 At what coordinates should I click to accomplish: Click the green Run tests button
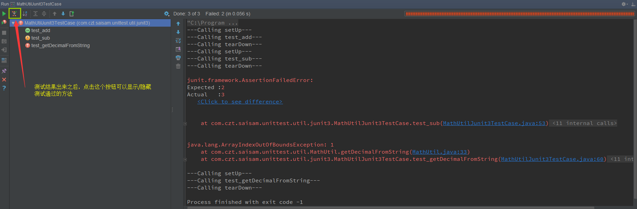point(4,14)
